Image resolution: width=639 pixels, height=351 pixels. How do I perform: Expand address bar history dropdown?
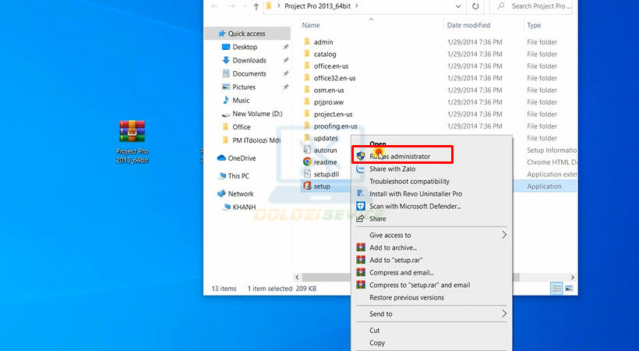[x=458, y=6]
